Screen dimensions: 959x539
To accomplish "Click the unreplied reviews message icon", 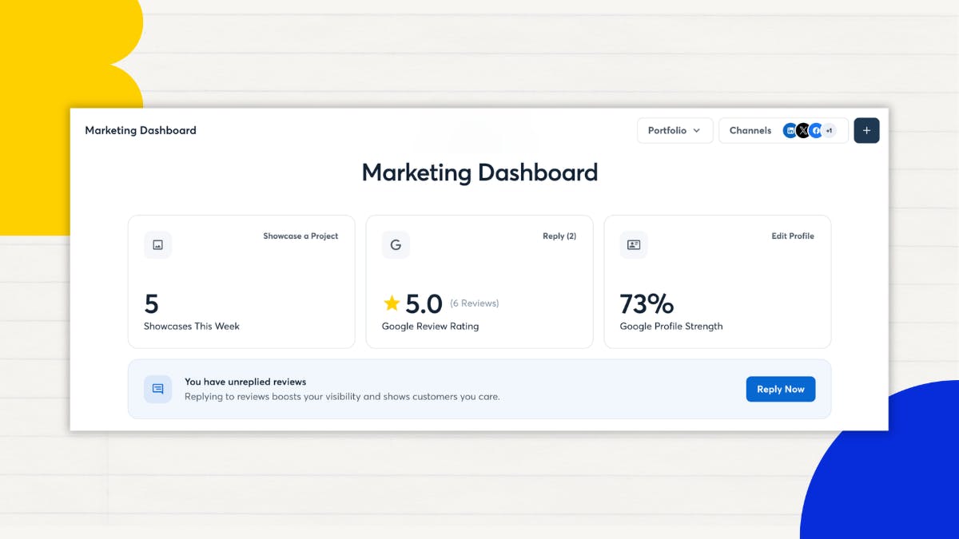I will (157, 389).
